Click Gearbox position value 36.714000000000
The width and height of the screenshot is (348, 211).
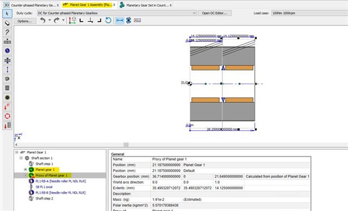[x=166, y=176]
